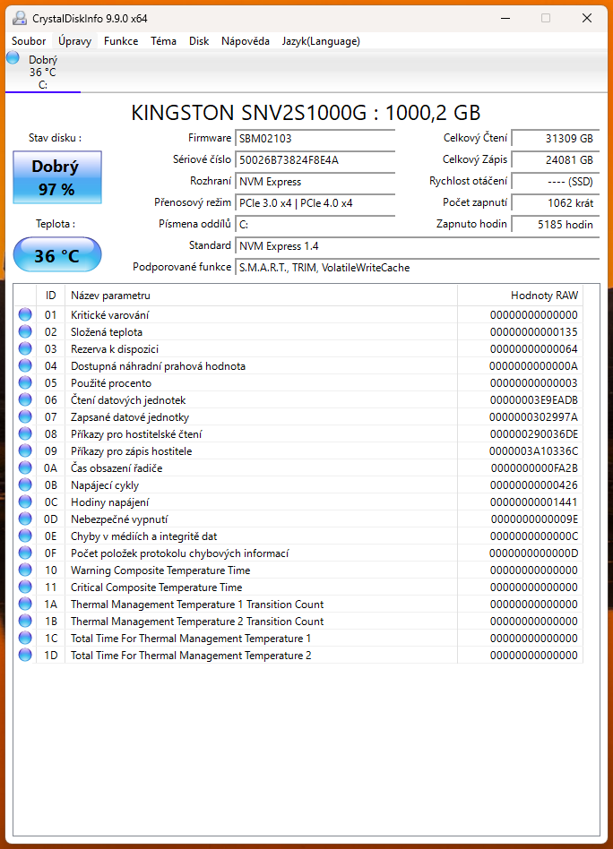Click the Dobrý 97 % health status button

pyautogui.click(x=57, y=177)
